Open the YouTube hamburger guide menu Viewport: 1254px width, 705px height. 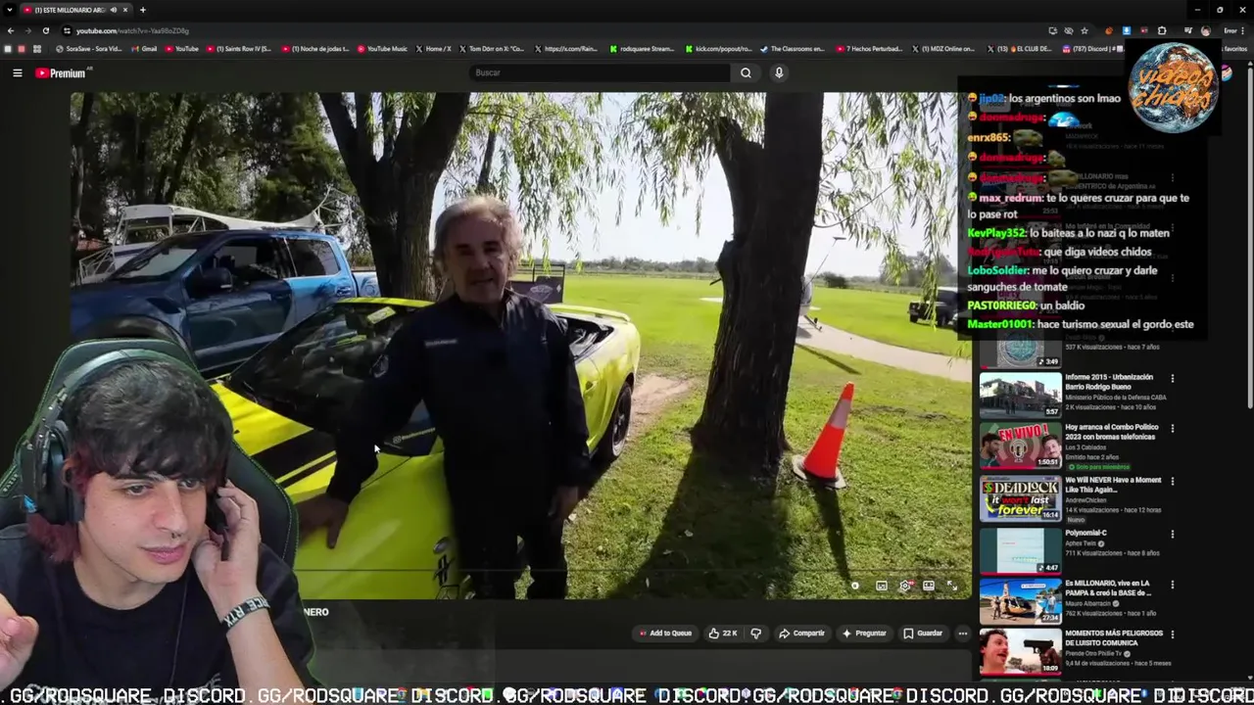click(x=18, y=72)
